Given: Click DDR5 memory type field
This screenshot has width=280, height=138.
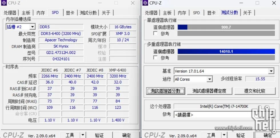Looking at the screenshot, I should (x=61, y=27).
